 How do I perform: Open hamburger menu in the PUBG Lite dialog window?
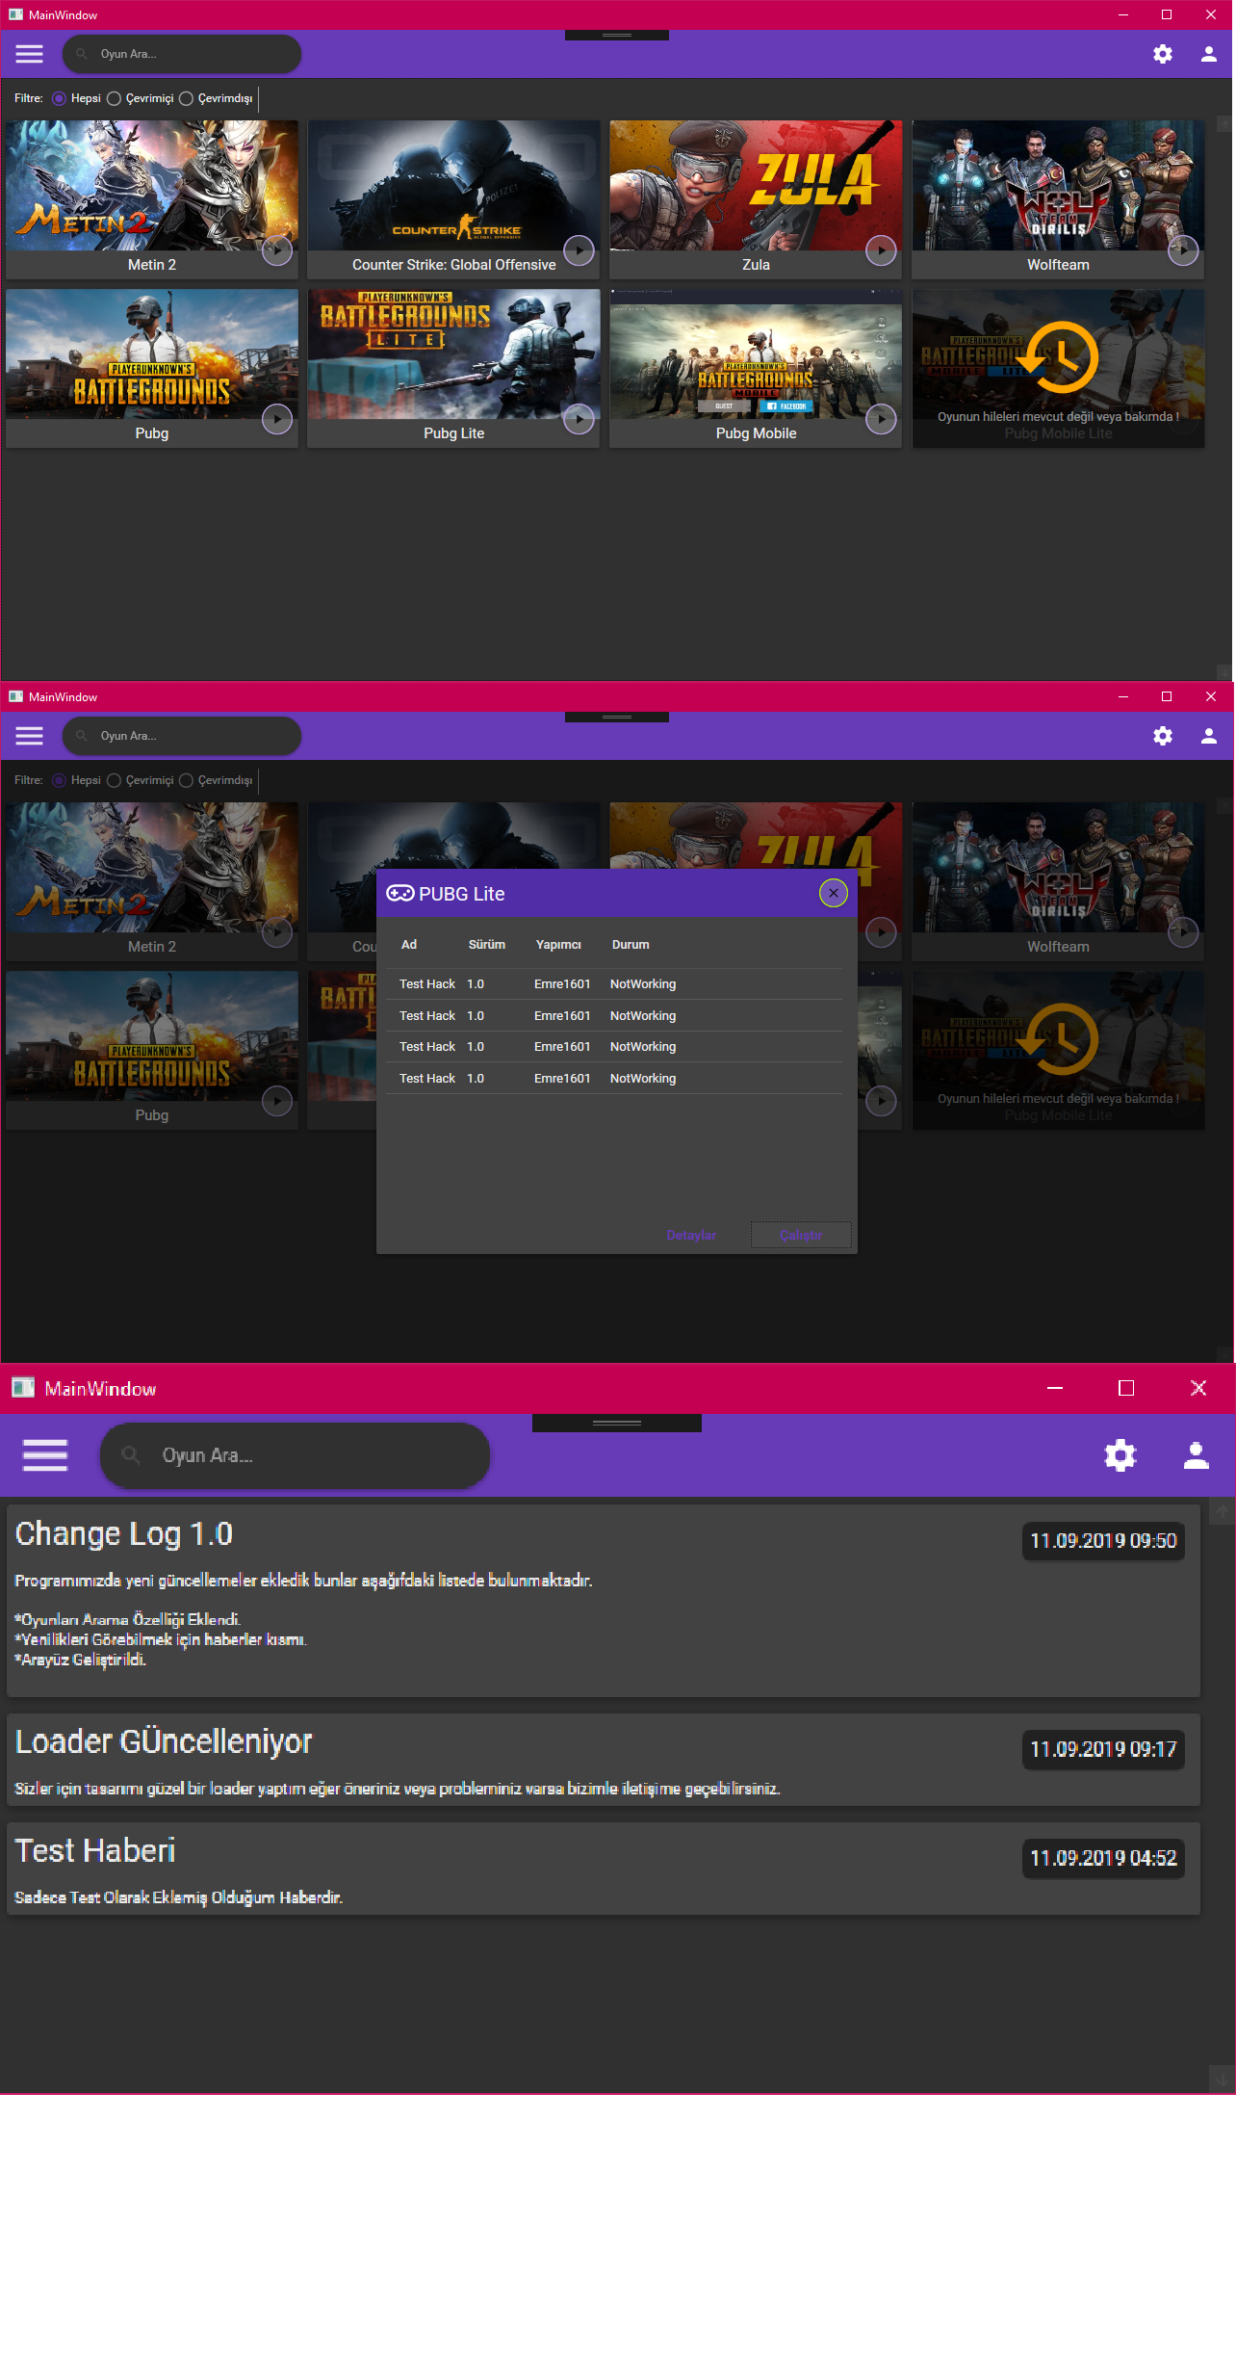pos(29,736)
